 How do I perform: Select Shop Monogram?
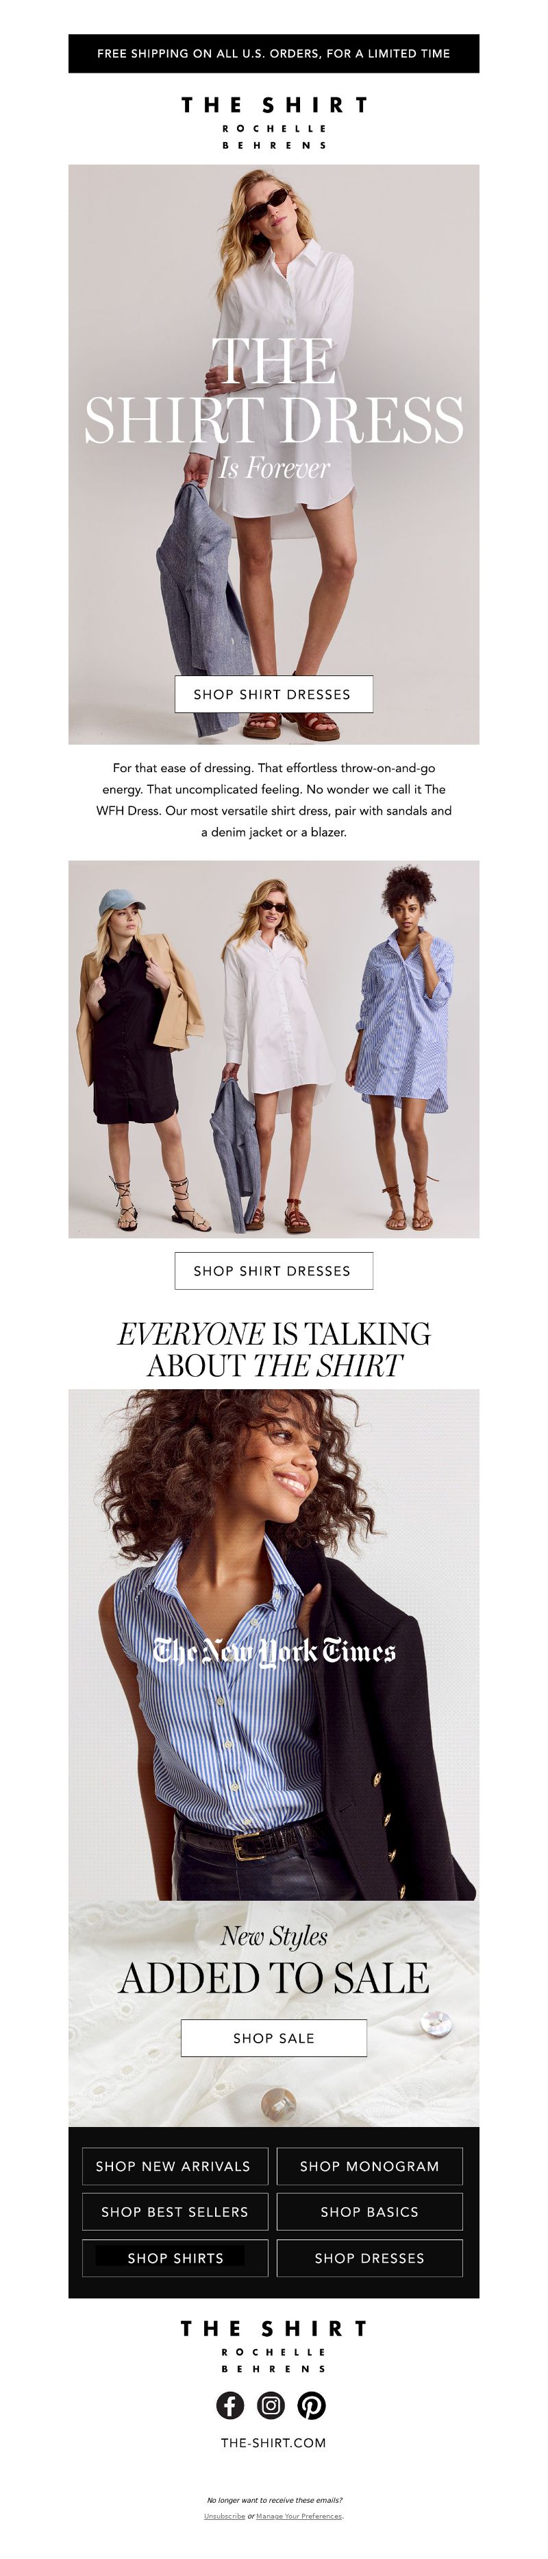(369, 2165)
